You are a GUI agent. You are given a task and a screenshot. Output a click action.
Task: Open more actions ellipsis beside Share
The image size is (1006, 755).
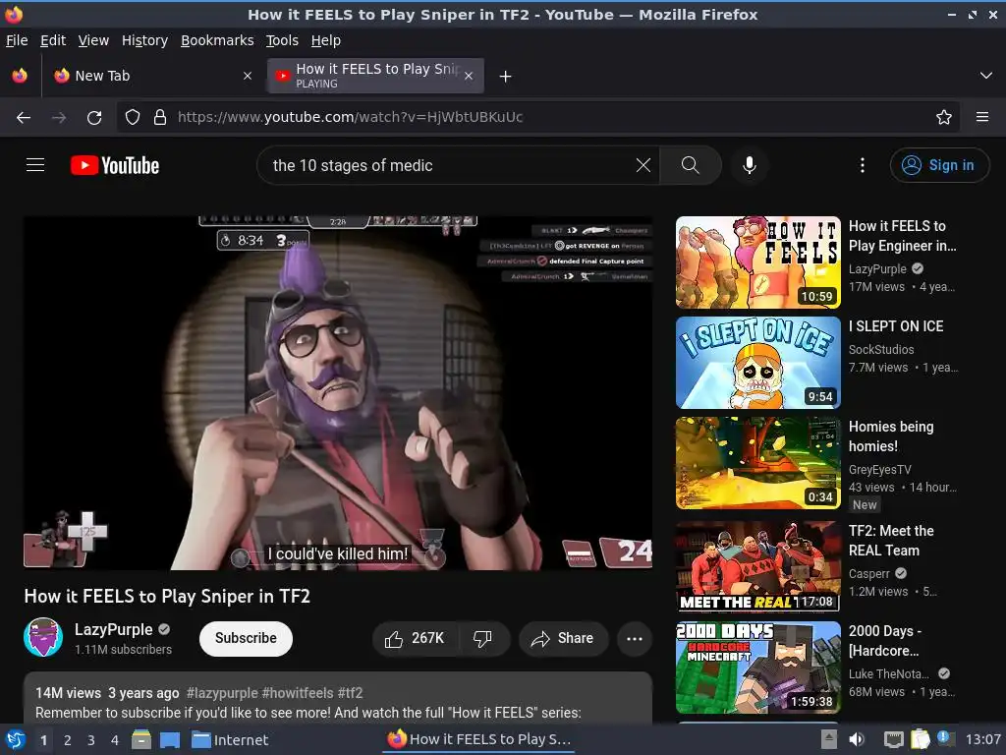pos(635,638)
